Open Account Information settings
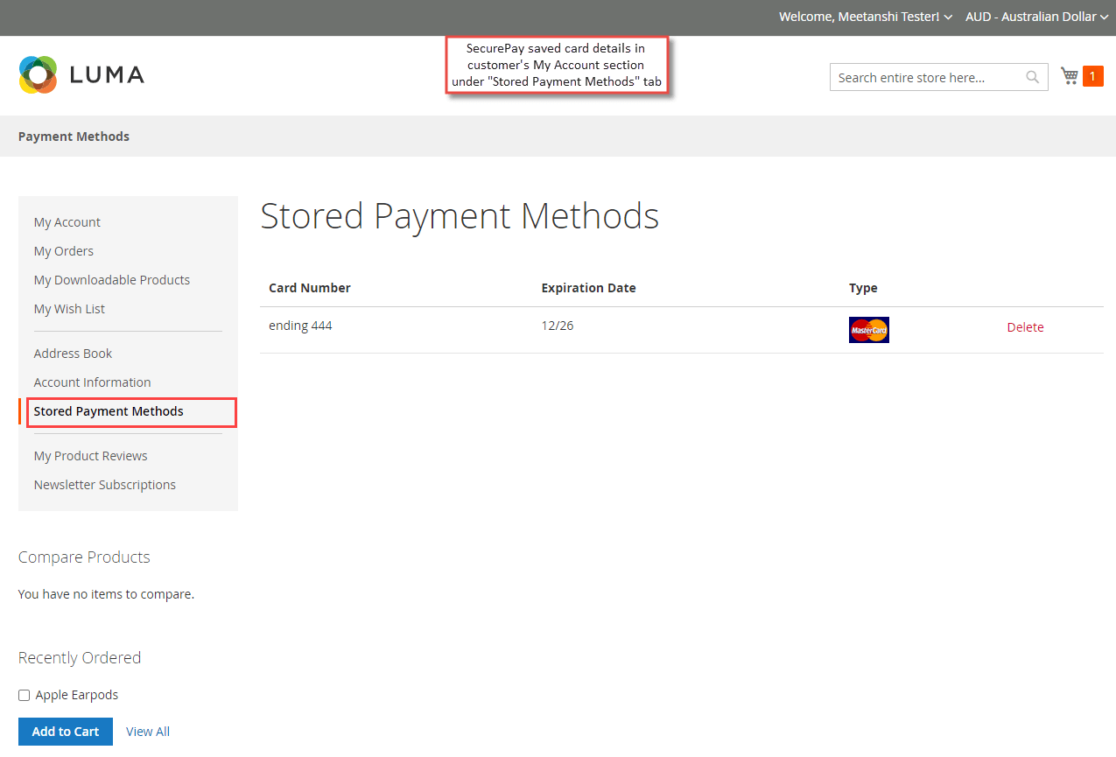The height and width of the screenshot is (757, 1116). 92,382
